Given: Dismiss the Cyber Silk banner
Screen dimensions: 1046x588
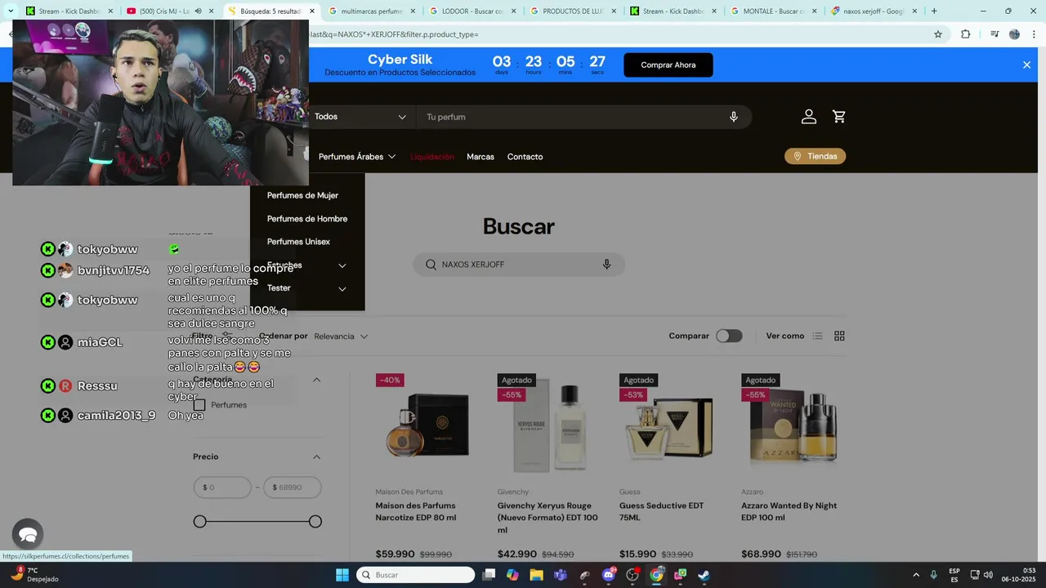Looking at the screenshot, I should (1026, 65).
